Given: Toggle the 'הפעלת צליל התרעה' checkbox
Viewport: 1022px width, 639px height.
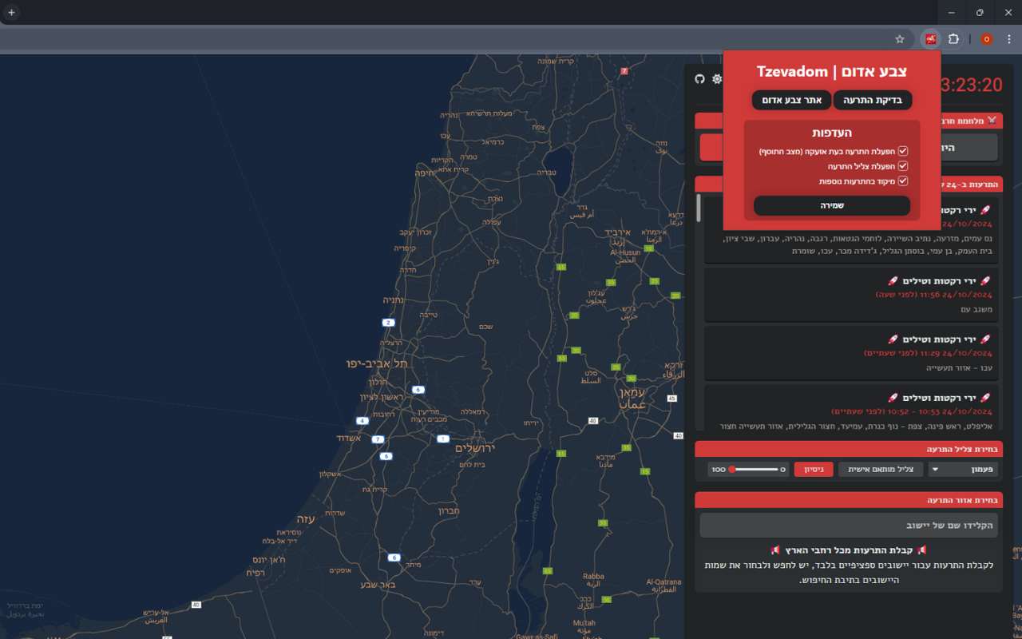Looking at the screenshot, I should (903, 166).
